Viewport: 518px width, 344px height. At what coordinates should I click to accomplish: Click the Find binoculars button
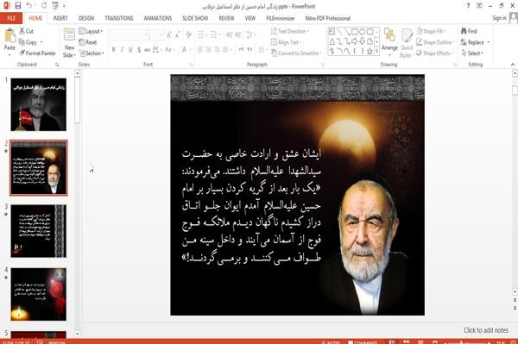point(469,31)
